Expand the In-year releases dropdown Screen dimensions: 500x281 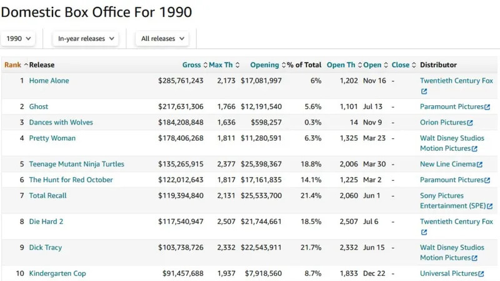coord(85,39)
